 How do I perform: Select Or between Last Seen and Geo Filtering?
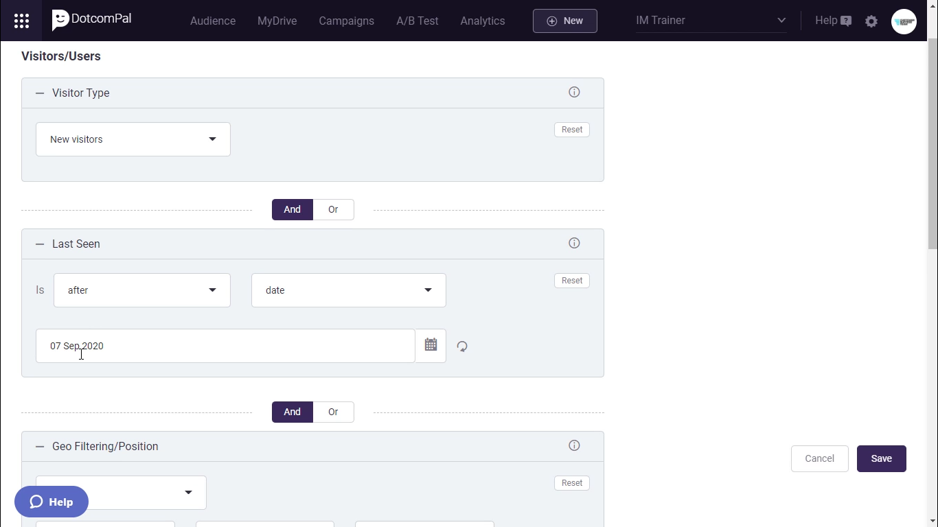click(333, 412)
